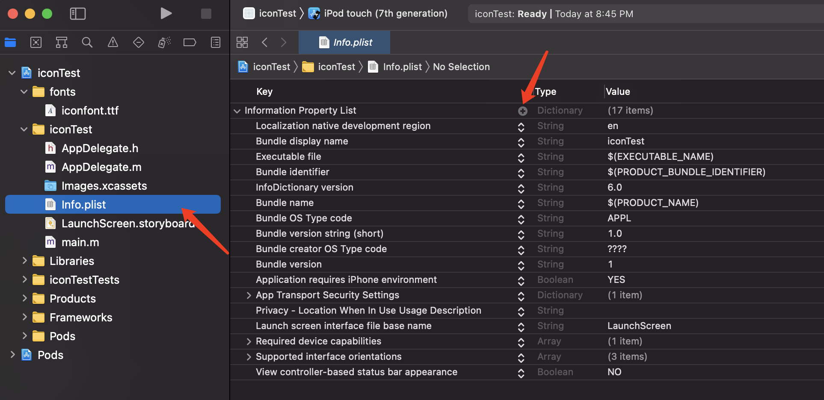This screenshot has height=400, width=824.
Task: Click the editor options grid icon
Action: (242, 42)
